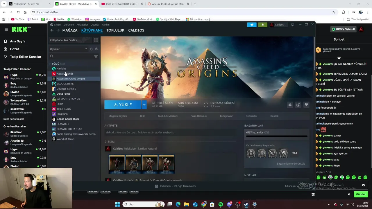The width and height of the screenshot is (372, 209).
Task: Open Steam notifications bell
Action: (263, 25)
